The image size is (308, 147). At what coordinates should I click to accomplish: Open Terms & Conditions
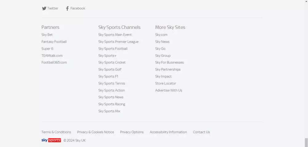(56, 132)
